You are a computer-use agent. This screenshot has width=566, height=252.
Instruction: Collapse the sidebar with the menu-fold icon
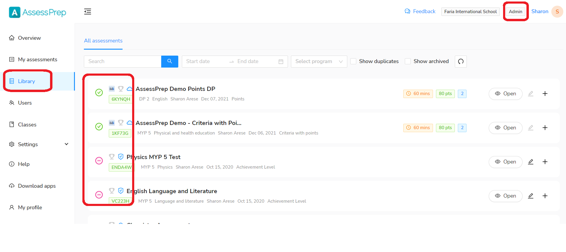click(87, 12)
